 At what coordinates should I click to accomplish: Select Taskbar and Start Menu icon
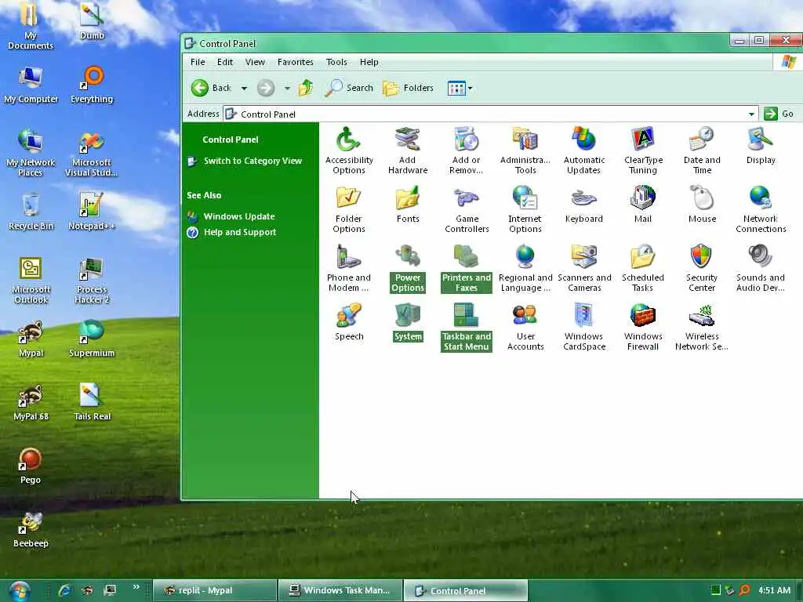[467, 327]
